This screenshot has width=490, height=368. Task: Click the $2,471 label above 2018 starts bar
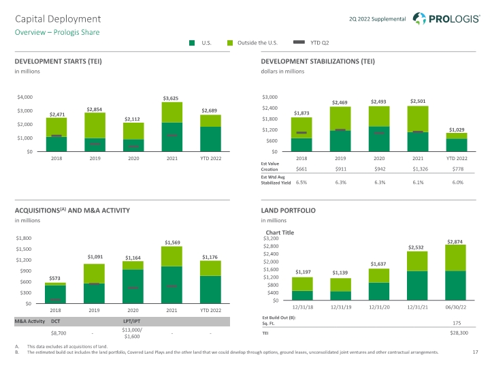(x=57, y=114)
